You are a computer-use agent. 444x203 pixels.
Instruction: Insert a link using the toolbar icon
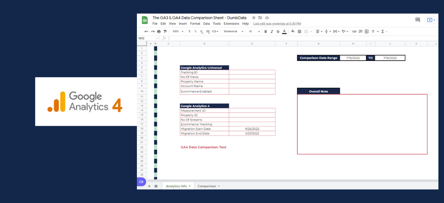(x=354, y=31)
